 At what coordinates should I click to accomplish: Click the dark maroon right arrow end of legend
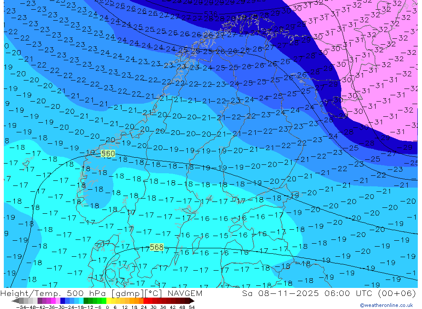tap(192, 301)
